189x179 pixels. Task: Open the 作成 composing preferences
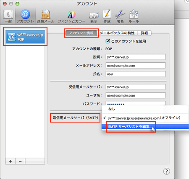click(107, 16)
